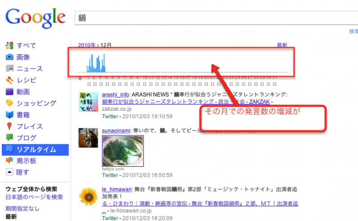Click the ウェブ全体から検索 heading
The width and height of the screenshot is (358, 221).
click(31, 189)
